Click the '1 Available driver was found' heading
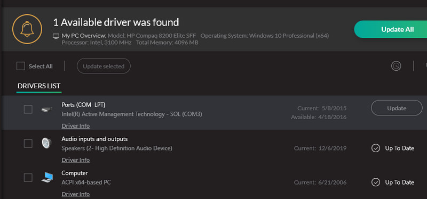 pos(116,22)
